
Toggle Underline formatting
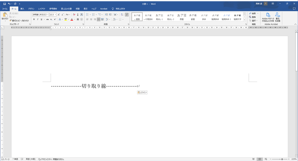pos(41,19)
